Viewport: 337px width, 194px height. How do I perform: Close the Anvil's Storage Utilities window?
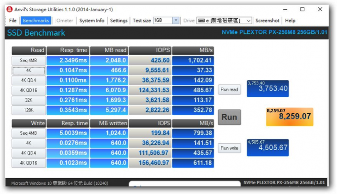tap(320, 9)
